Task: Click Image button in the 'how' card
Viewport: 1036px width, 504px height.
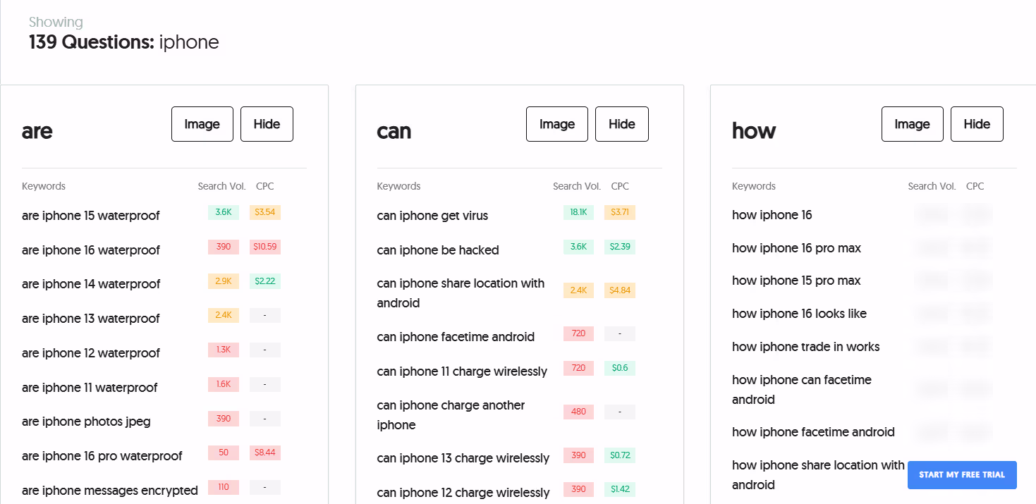Action: click(912, 124)
